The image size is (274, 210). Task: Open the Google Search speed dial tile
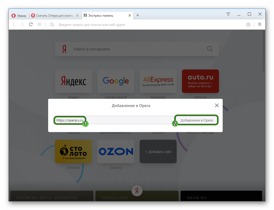pyautogui.click(x=116, y=81)
